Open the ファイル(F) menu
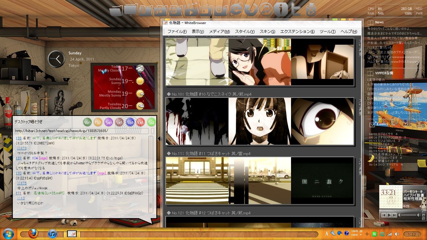427x240 pixels. click(x=177, y=32)
